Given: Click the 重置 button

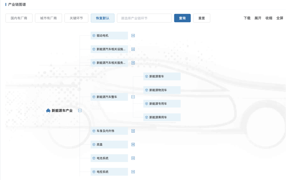Looking at the screenshot, I should [x=202, y=18].
